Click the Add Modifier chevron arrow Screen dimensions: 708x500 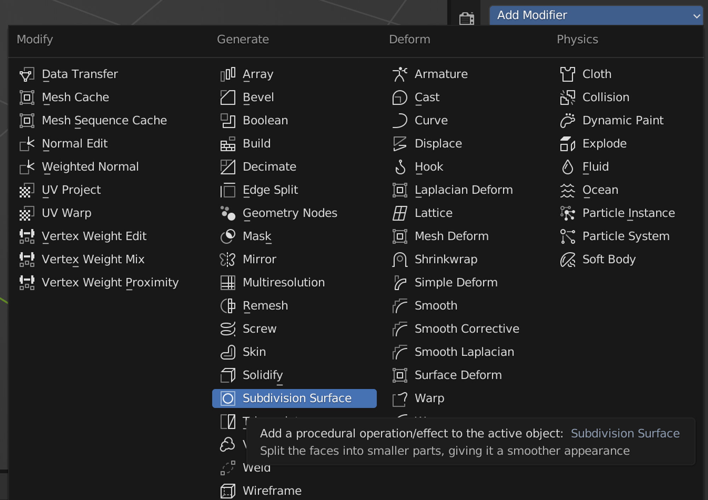696,16
